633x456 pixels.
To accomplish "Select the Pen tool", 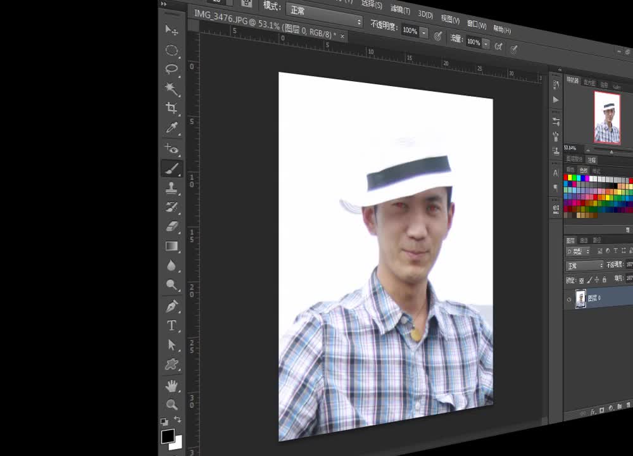I will point(172,306).
